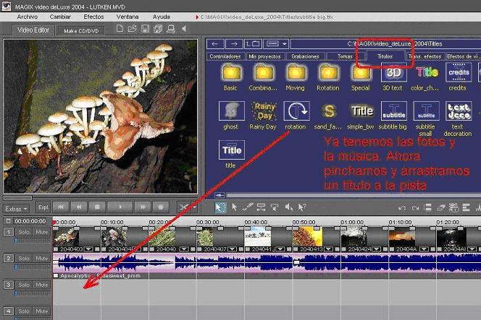Select the audio preview speaker tool
481x320 pixels.
click(x=288, y=207)
